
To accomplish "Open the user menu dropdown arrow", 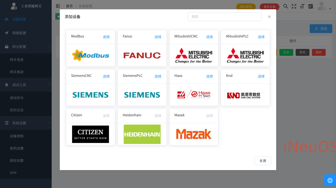I will (330, 9).
